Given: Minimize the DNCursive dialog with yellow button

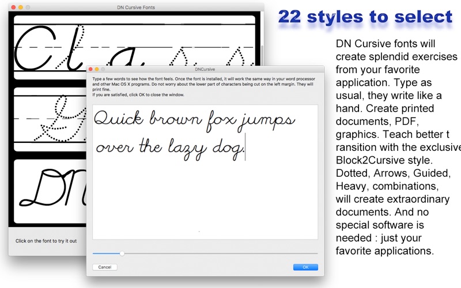Looking at the screenshot, I should (x=97, y=69).
